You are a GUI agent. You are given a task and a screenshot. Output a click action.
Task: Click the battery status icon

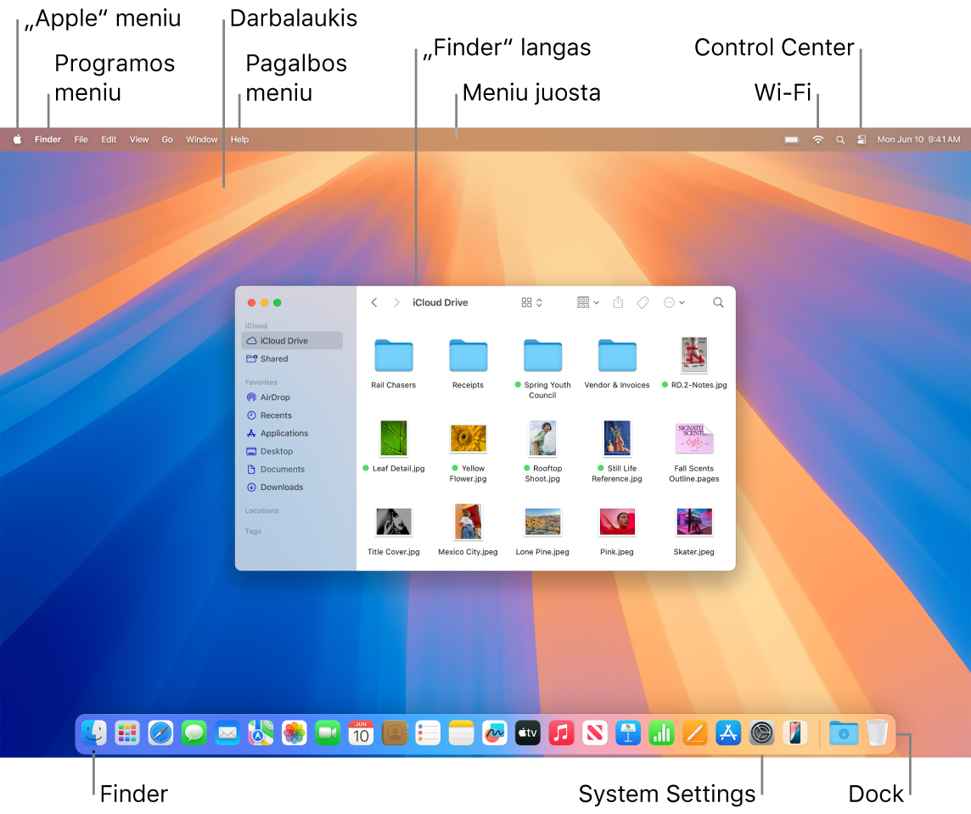point(792,140)
